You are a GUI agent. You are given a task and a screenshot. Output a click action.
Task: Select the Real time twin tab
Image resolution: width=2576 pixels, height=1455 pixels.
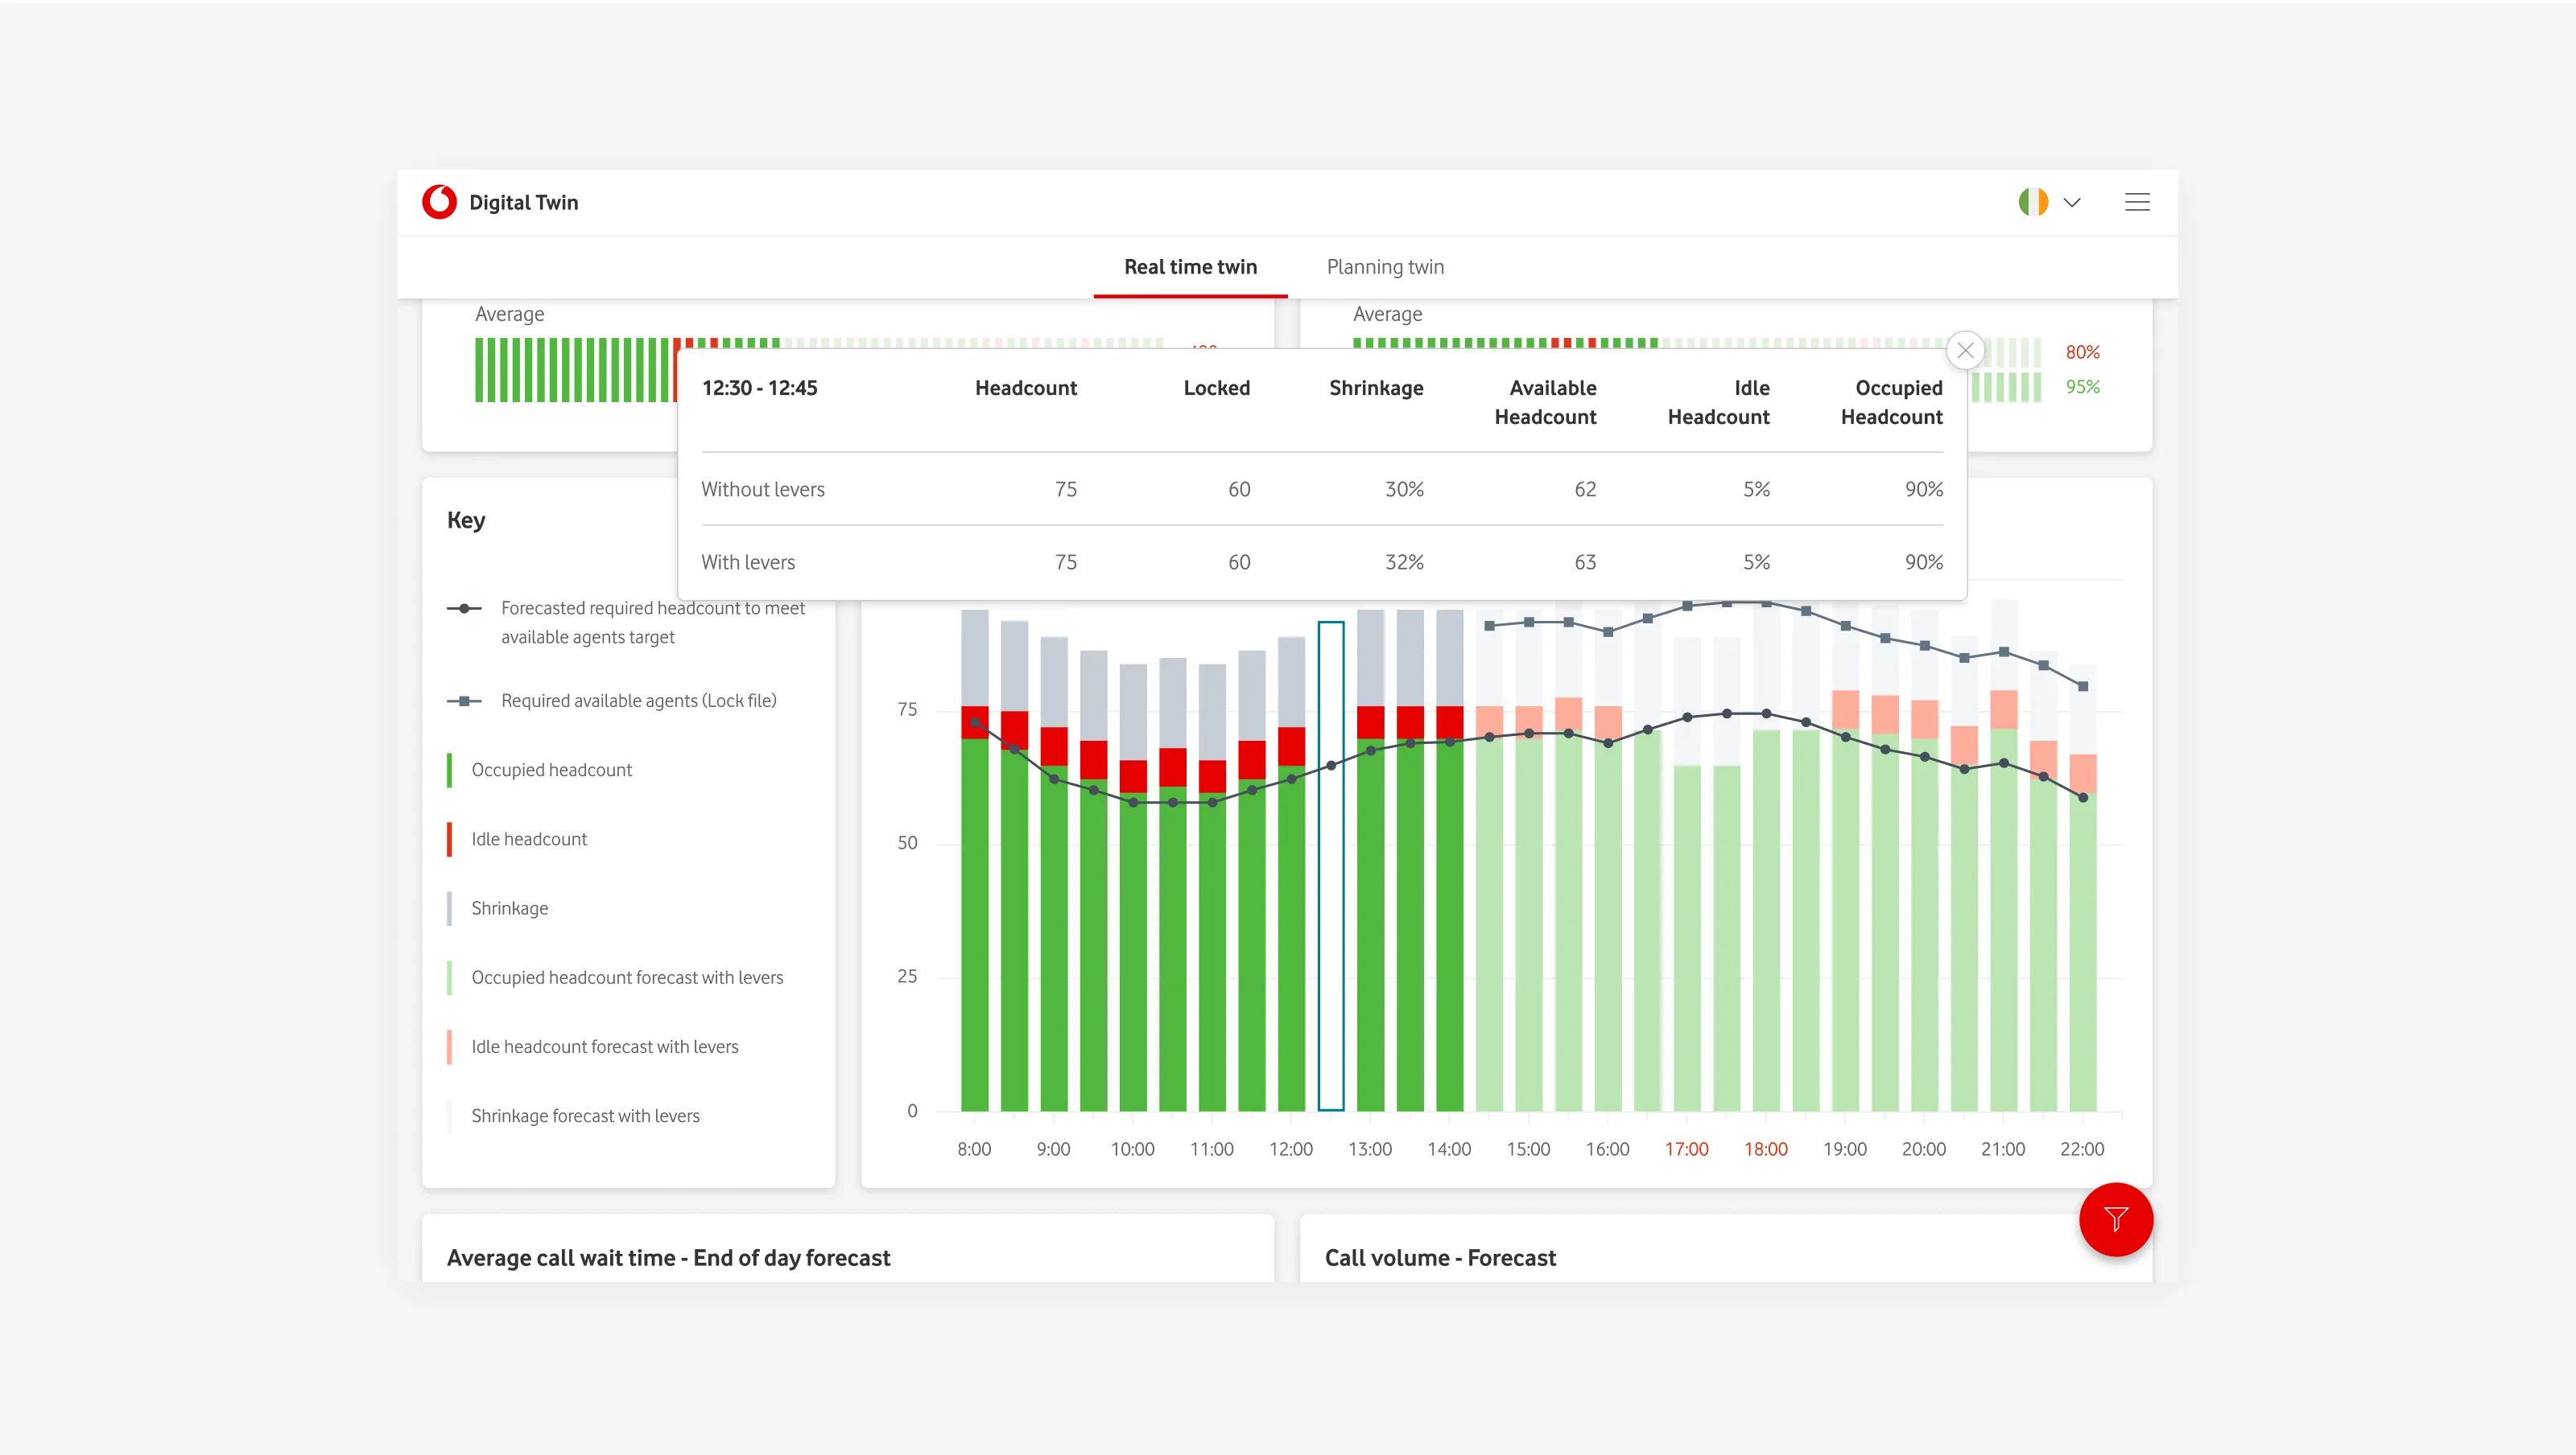coord(1190,267)
